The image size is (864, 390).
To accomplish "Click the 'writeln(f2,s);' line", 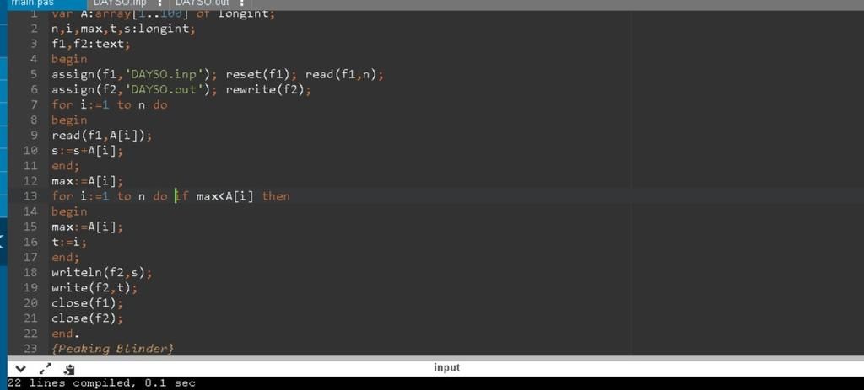I will click(x=101, y=272).
